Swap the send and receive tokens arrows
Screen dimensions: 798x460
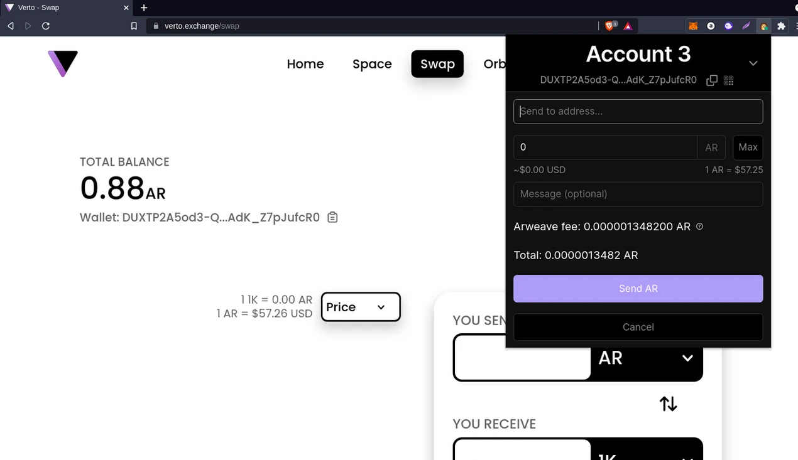click(x=668, y=404)
